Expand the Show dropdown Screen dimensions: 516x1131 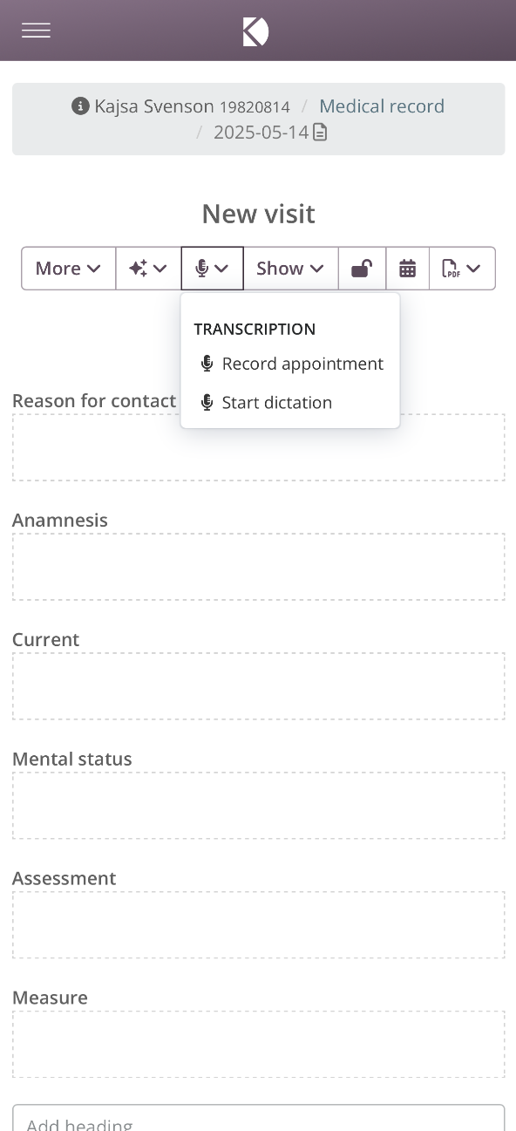[x=290, y=269]
